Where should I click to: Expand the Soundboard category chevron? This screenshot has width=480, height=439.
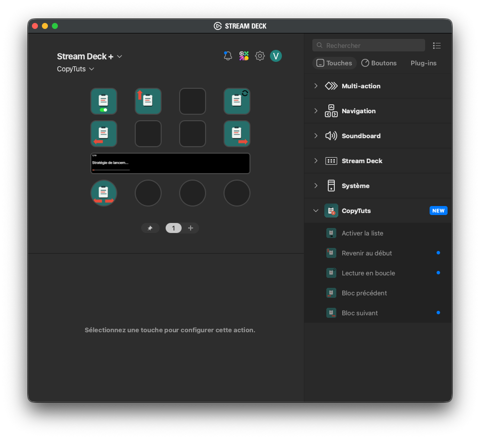click(316, 136)
